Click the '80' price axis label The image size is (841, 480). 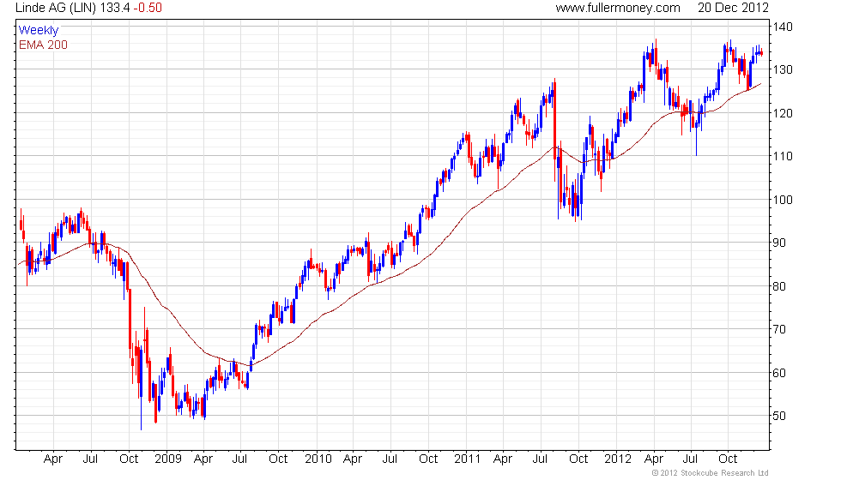point(779,286)
